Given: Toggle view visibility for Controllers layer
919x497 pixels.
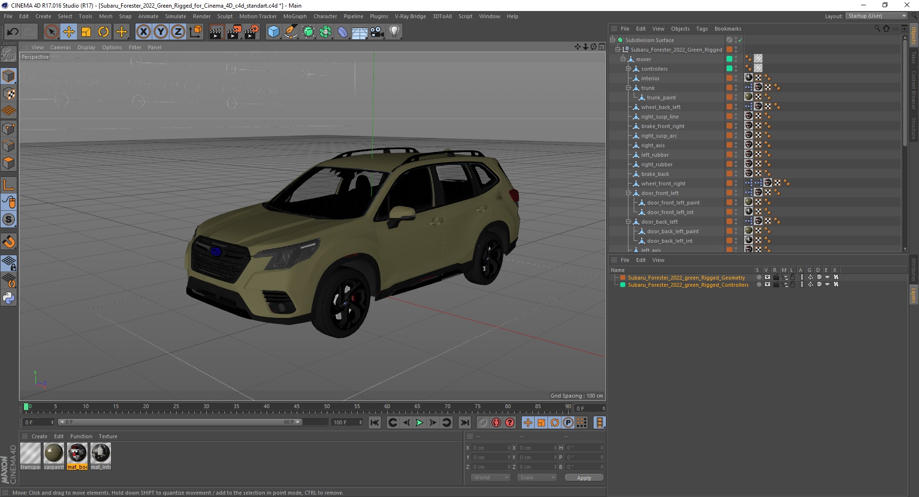Looking at the screenshot, I should [767, 284].
